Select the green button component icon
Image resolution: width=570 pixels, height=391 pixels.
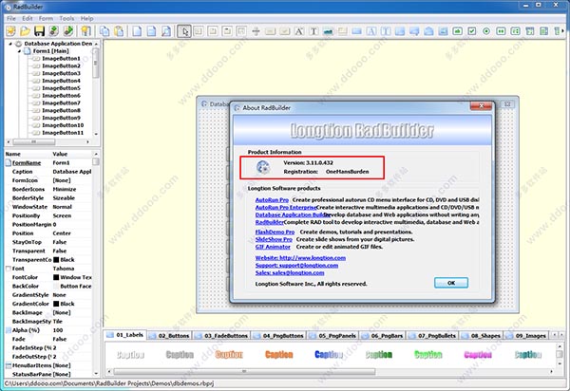coord(458,31)
